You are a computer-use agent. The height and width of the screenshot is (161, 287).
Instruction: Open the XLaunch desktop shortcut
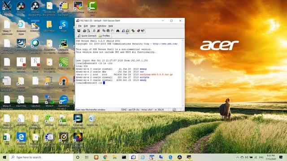7,8
